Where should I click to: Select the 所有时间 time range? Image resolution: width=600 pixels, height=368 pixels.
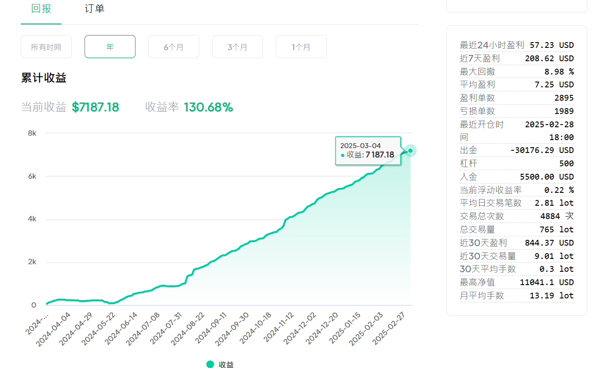[x=46, y=47]
